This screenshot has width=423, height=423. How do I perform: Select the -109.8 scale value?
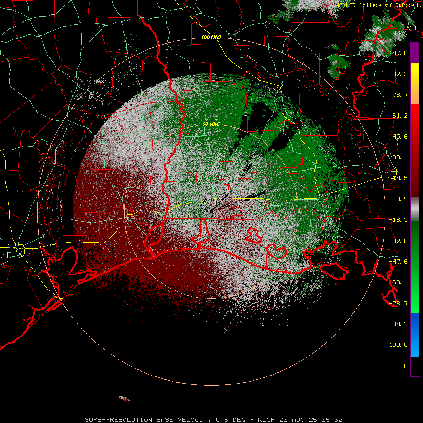click(396, 345)
